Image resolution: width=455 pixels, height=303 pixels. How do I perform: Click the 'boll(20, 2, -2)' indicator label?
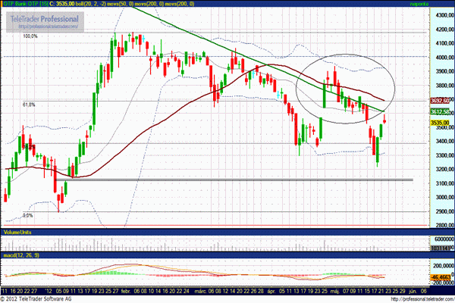tap(92, 4)
